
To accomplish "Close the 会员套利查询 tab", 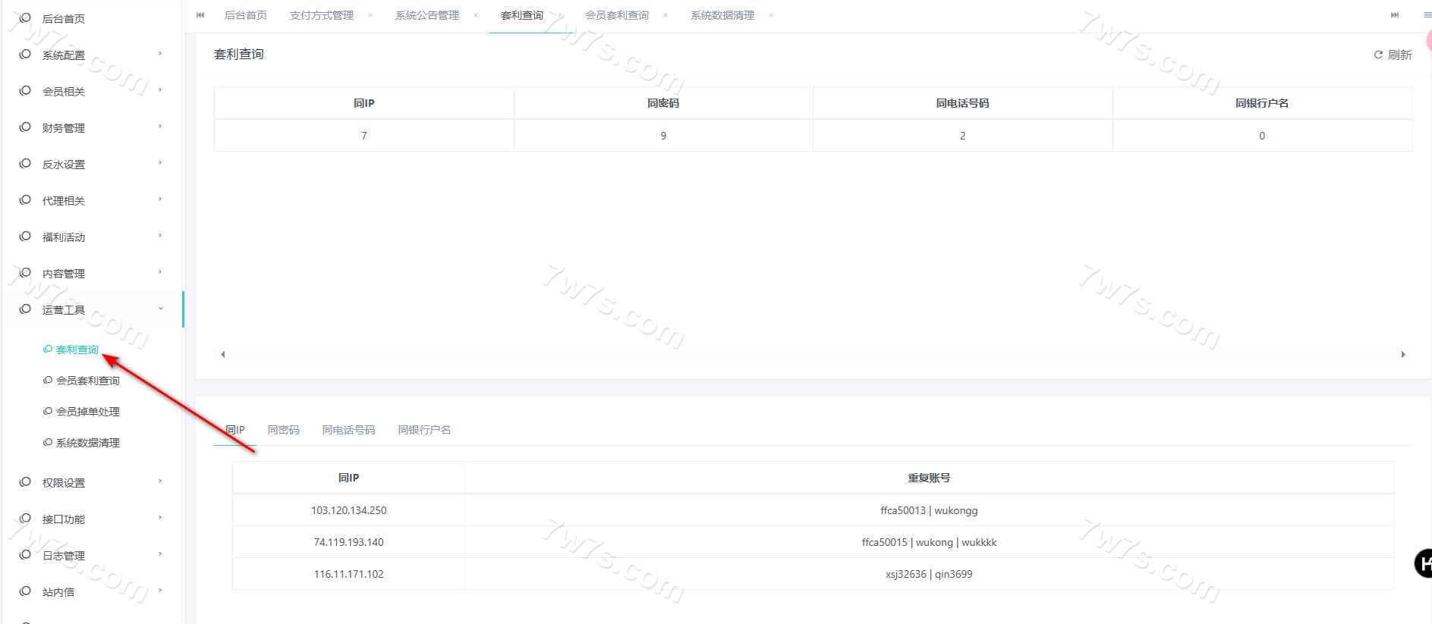I will pos(666,15).
